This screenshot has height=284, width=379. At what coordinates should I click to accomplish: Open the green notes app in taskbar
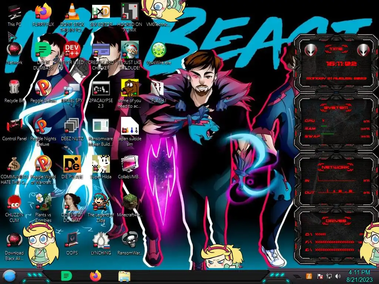(67, 276)
